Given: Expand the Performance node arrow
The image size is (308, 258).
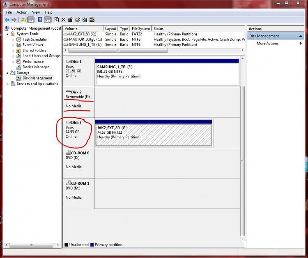Looking at the screenshot, I should (x=13, y=62).
